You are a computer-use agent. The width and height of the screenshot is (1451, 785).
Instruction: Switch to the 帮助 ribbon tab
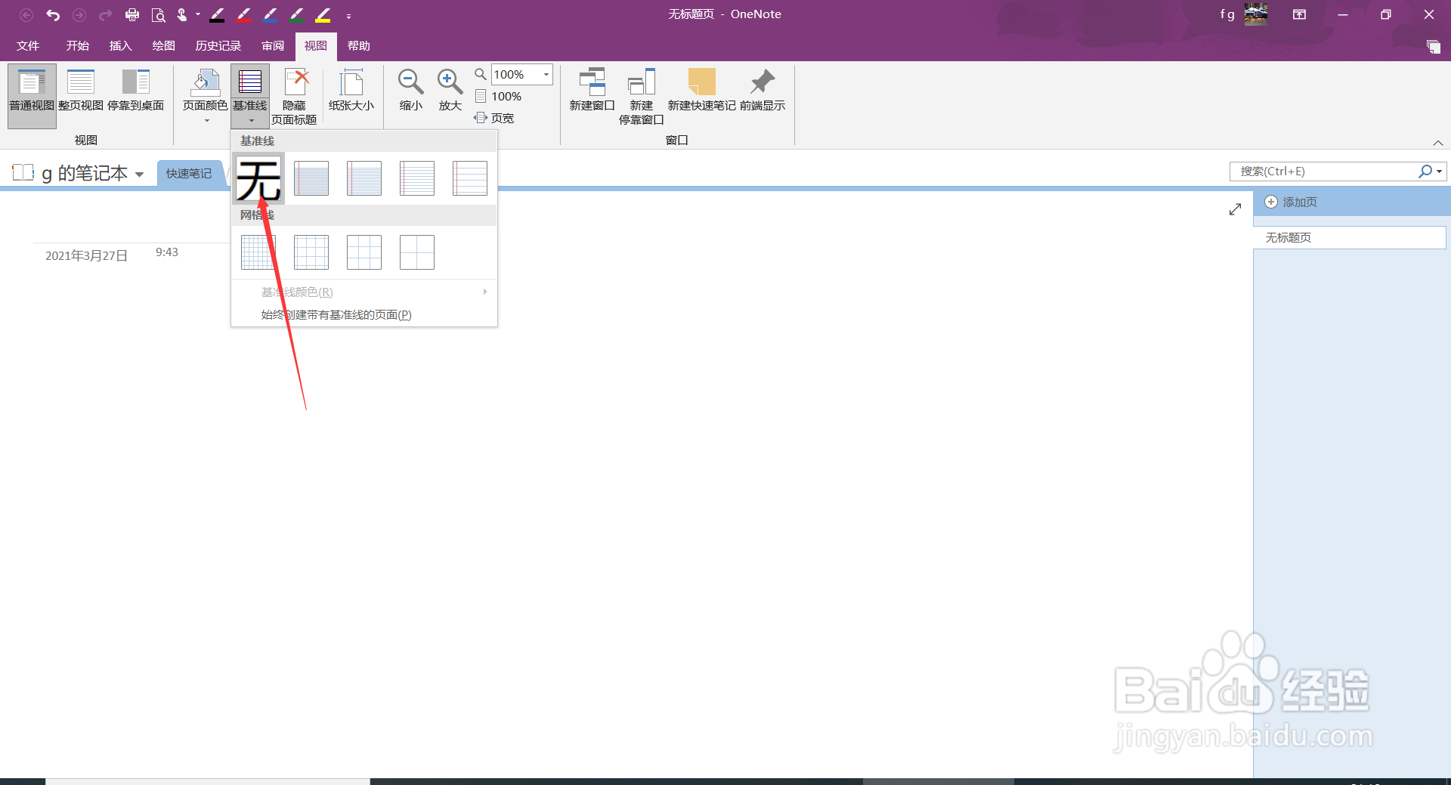(x=358, y=46)
